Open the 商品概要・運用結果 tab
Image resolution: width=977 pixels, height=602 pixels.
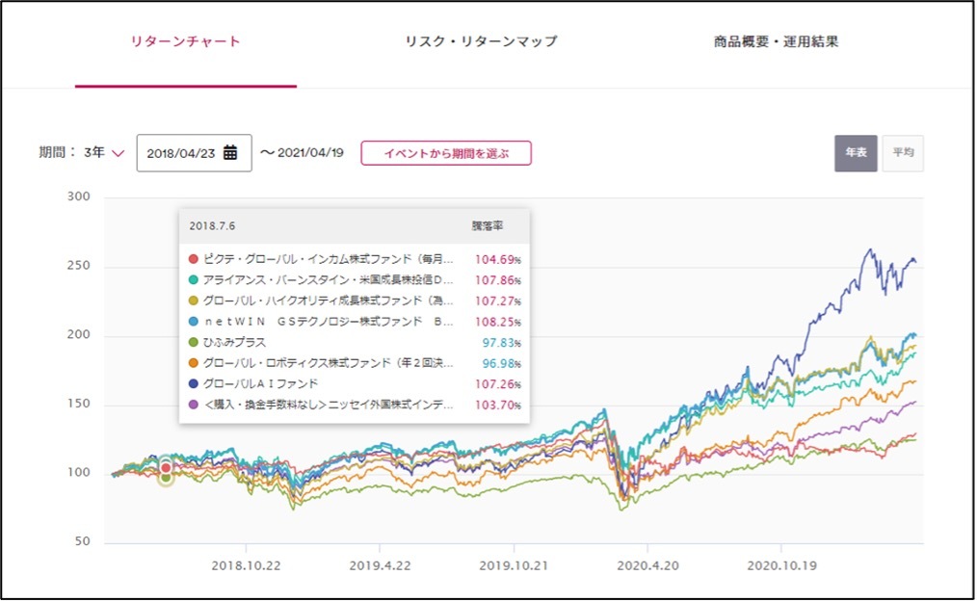[779, 40]
